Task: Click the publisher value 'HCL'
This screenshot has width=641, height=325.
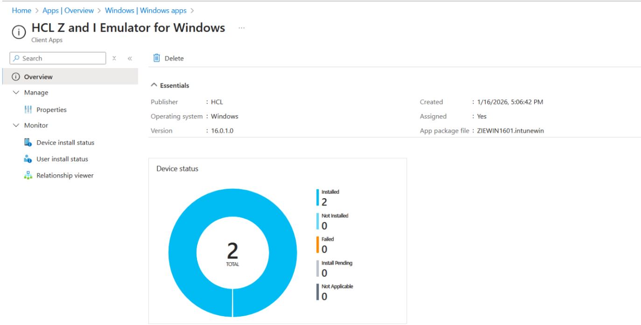Action: pyautogui.click(x=217, y=102)
